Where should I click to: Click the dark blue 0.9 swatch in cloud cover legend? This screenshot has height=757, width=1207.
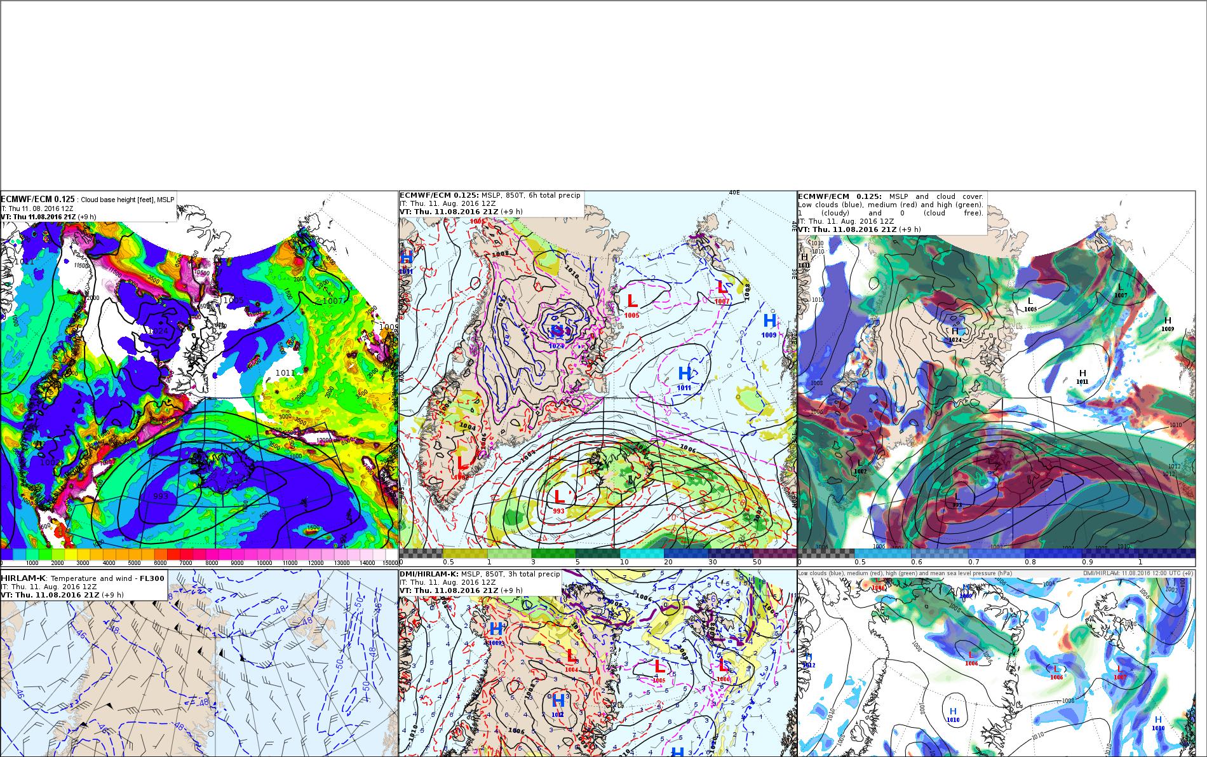(1110, 553)
